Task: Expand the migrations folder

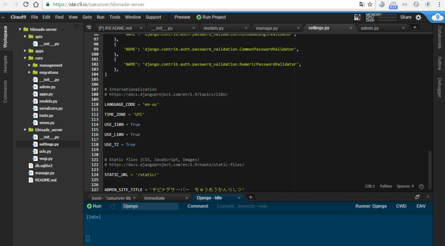Action: point(29,72)
